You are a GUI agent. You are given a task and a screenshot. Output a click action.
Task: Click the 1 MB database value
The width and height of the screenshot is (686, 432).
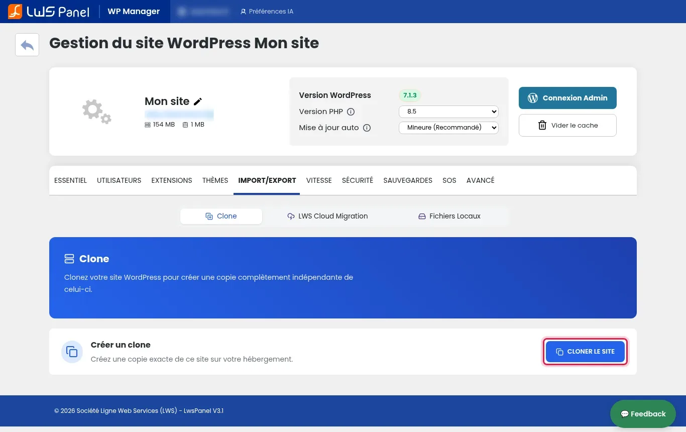[x=197, y=125]
